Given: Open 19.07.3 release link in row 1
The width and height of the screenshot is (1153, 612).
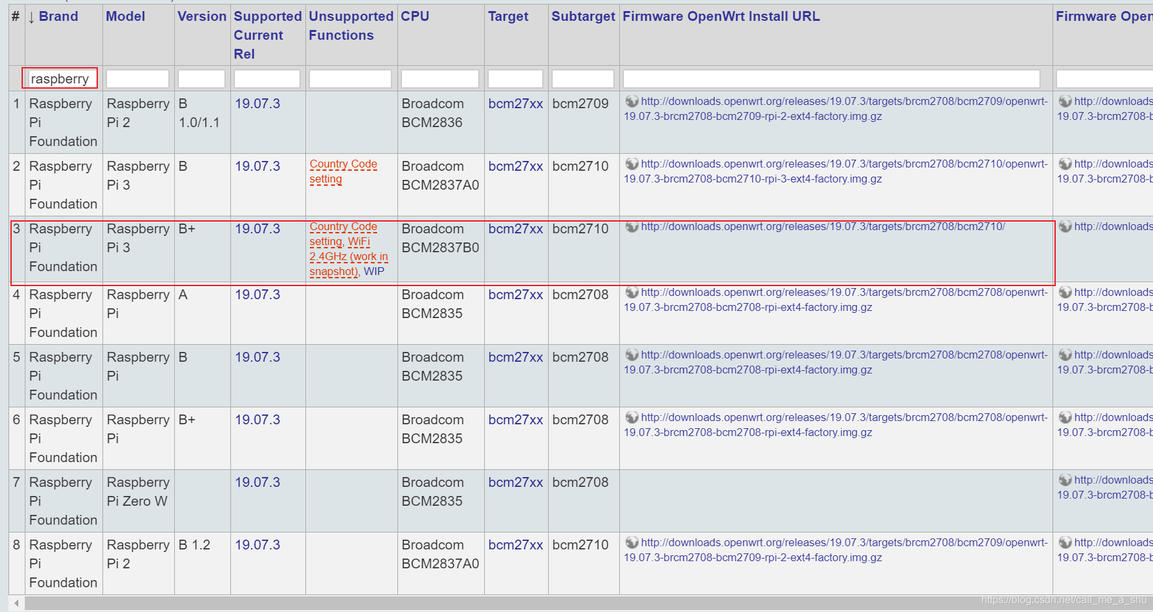Looking at the screenshot, I should (258, 104).
